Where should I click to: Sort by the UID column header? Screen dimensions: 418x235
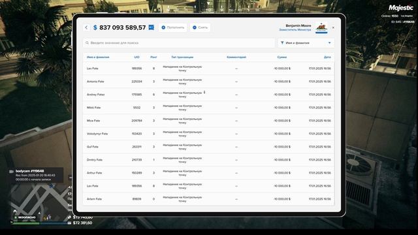tap(137, 57)
